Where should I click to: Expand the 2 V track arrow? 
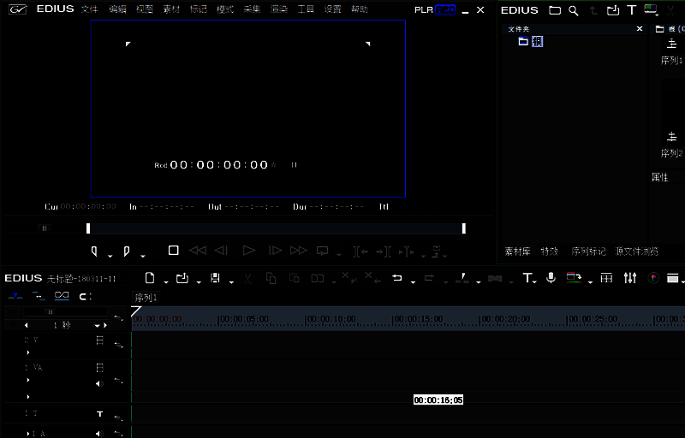point(28,352)
